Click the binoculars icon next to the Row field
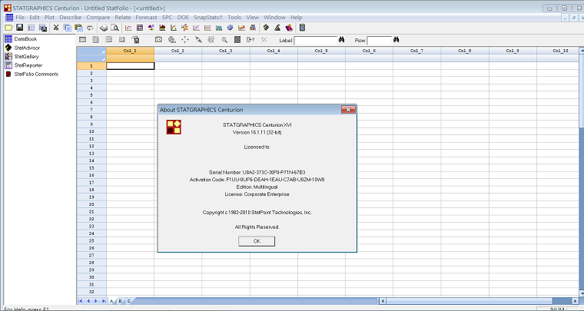 tap(396, 40)
